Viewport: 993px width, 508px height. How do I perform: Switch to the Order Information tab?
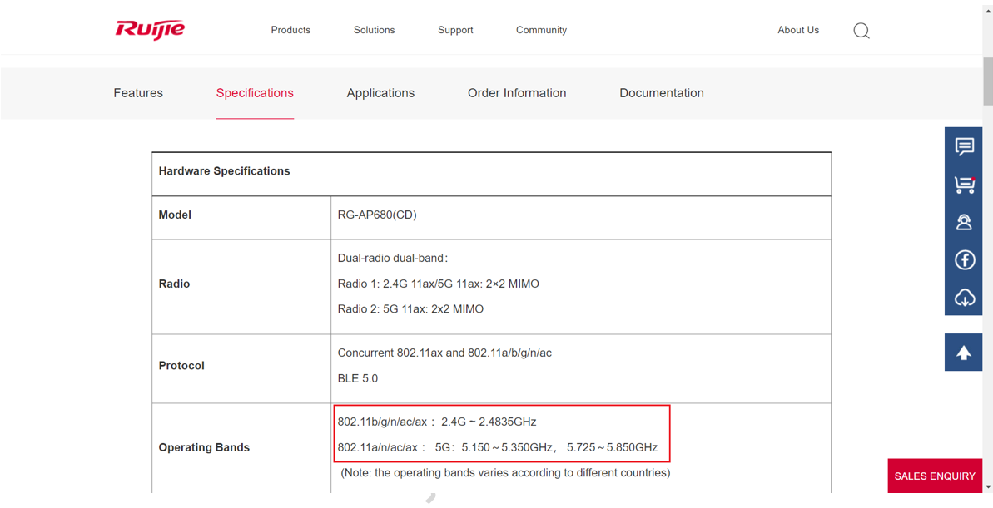(516, 93)
